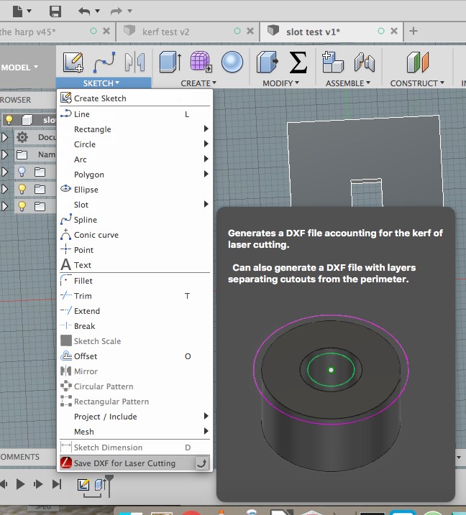
Task: Open the SKETCH menu label
Action: click(101, 83)
